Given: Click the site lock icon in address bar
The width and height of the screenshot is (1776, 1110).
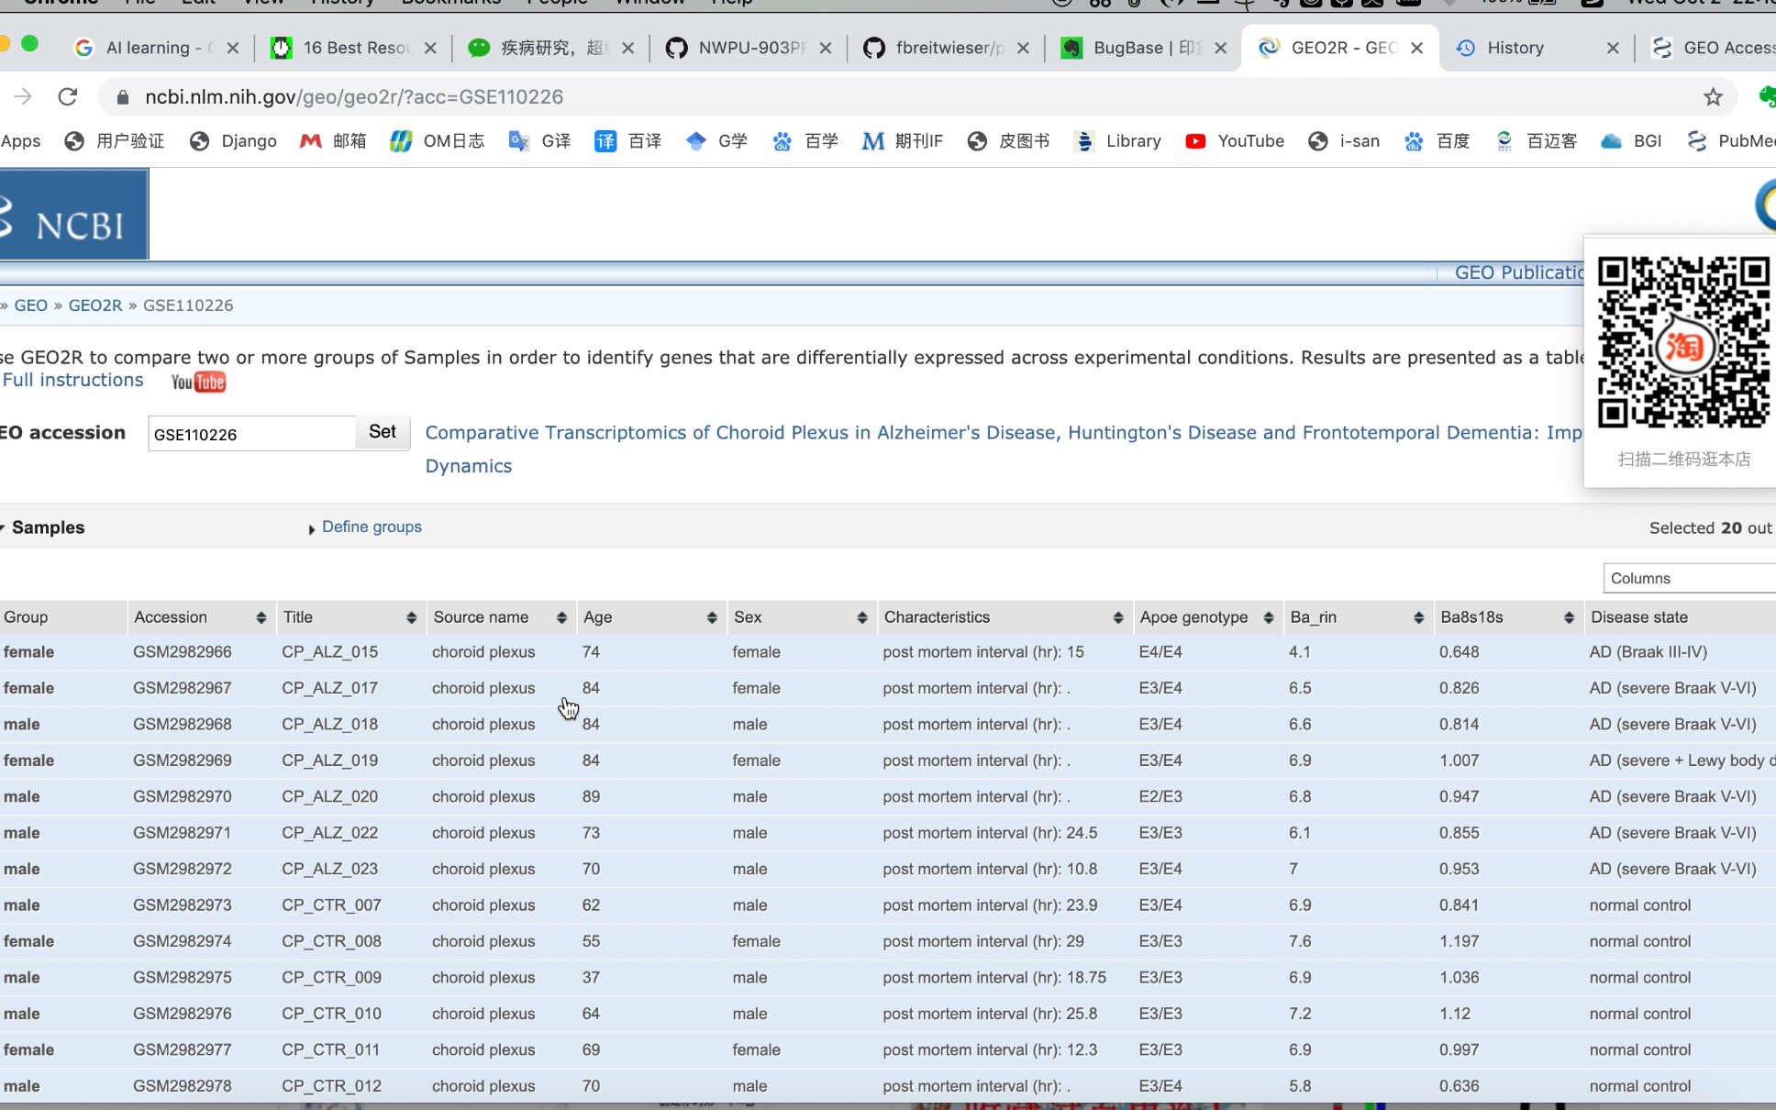Looking at the screenshot, I should tap(124, 97).
